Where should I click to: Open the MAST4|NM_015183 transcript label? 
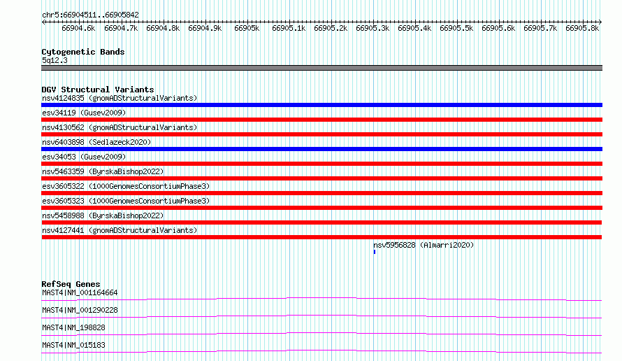(x=73, y=345)
